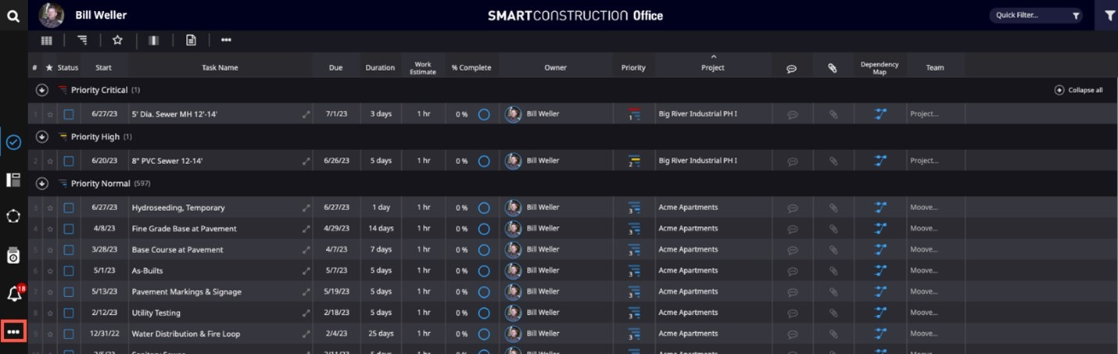Check the status box for Base Course at Pavement
This screenshot has width=1118, height=354.
(x=69, y=250)
